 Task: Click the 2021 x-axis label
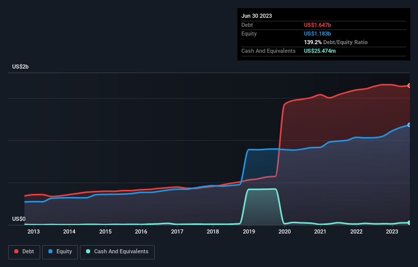[x=320, y=231]
